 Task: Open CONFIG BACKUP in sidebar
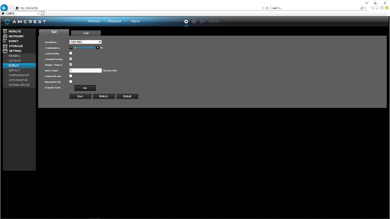tap(19, 75)
